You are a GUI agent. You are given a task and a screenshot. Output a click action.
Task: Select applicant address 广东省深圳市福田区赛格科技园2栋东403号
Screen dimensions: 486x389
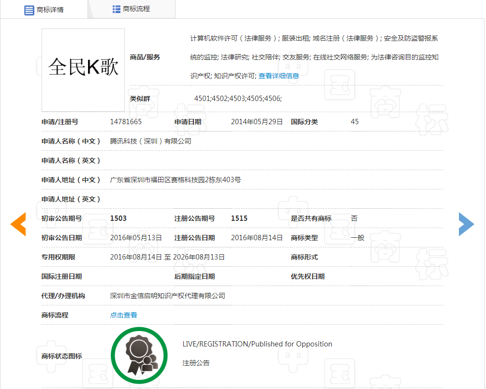[176, 180]
